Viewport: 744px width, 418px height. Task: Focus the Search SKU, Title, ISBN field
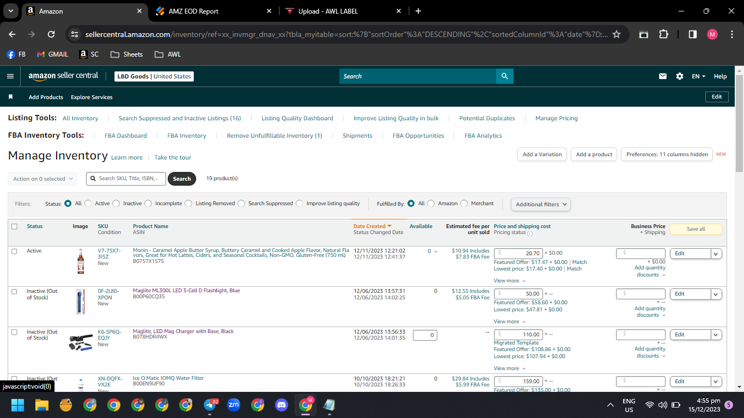[x=126, y=179]
